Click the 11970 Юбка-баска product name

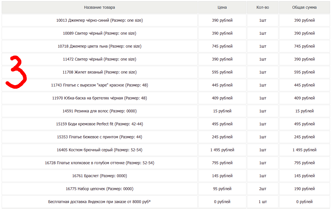pyautogui.click(x=99, y=98)
